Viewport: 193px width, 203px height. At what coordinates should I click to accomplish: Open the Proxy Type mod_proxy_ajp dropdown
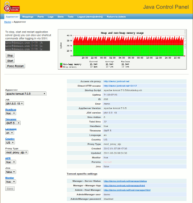[x=17, y=152]
